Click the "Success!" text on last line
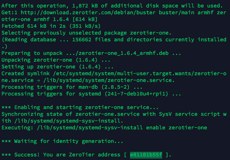230x160 pixels. tap(27, 155)
